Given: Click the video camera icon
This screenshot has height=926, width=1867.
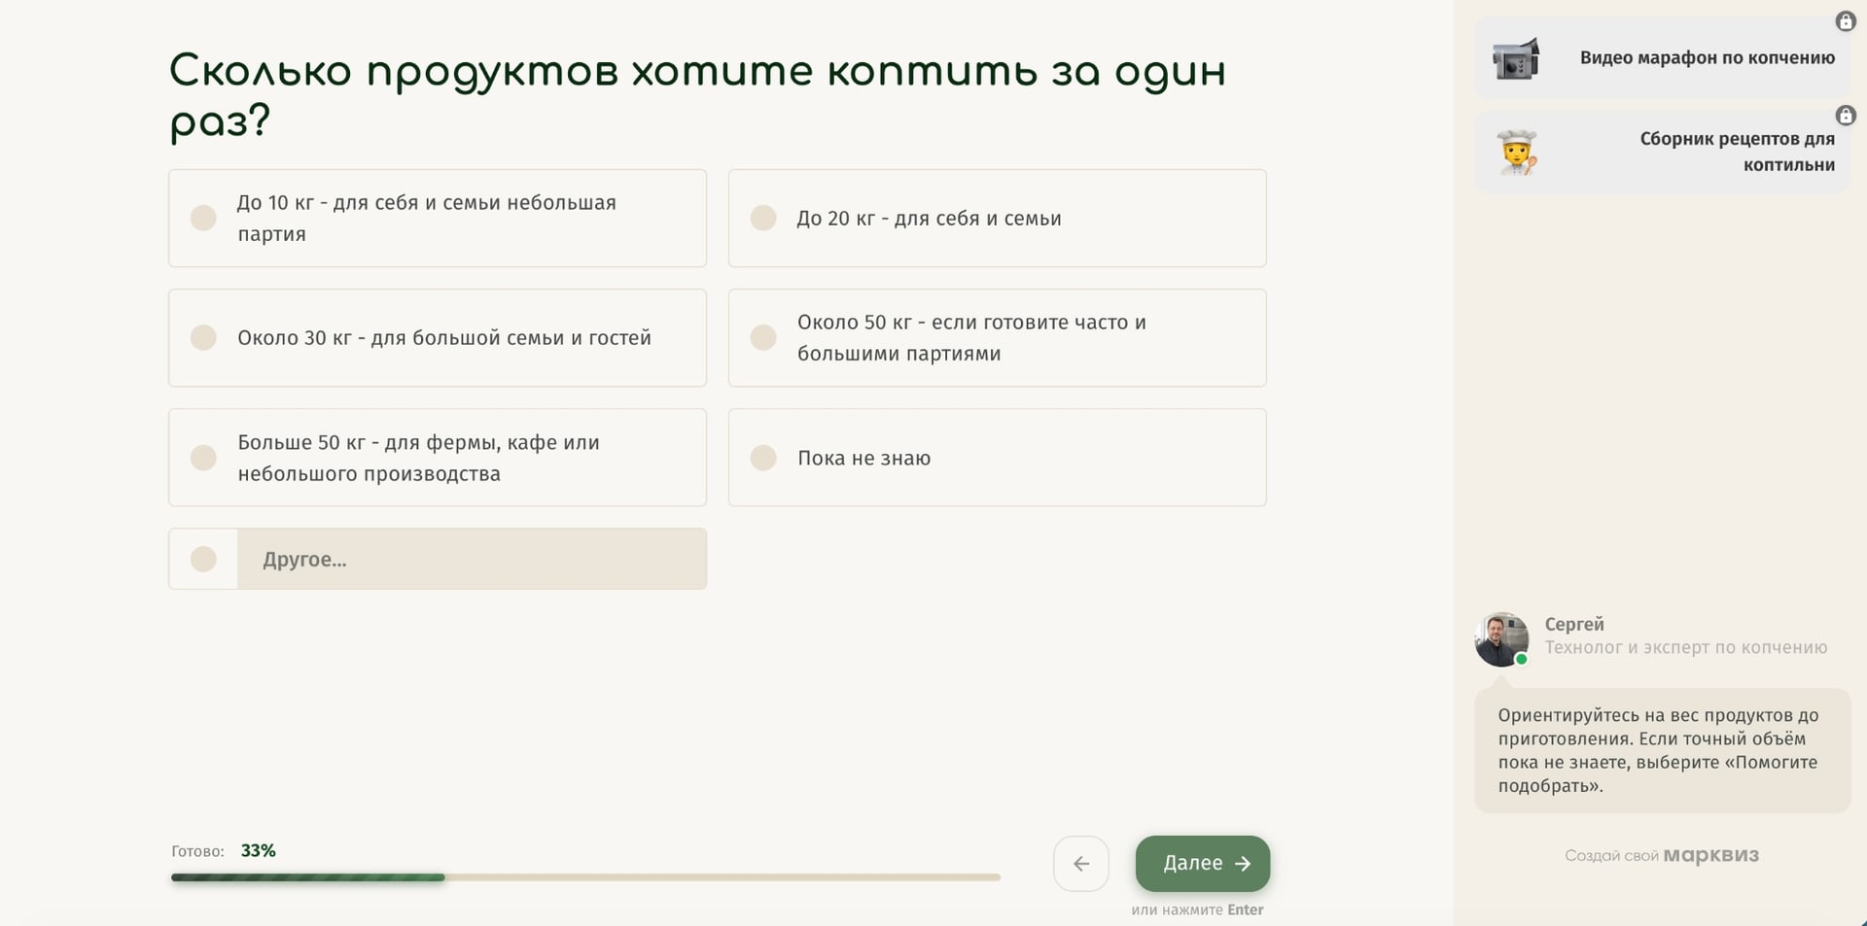Looking at the screenshot, I should click(x=1516, y=58).
